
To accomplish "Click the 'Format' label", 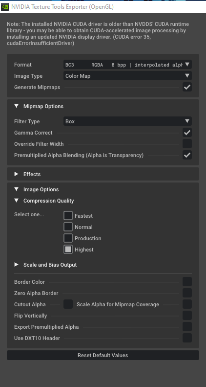I will click(23, 65).
